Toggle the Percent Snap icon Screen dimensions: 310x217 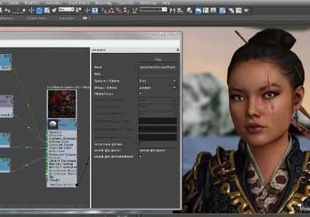[119, 10]
